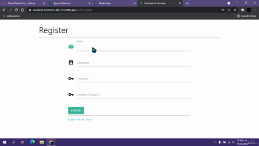Open Task View on taskbar
This screenshot has height=146, width=259.
23,142
